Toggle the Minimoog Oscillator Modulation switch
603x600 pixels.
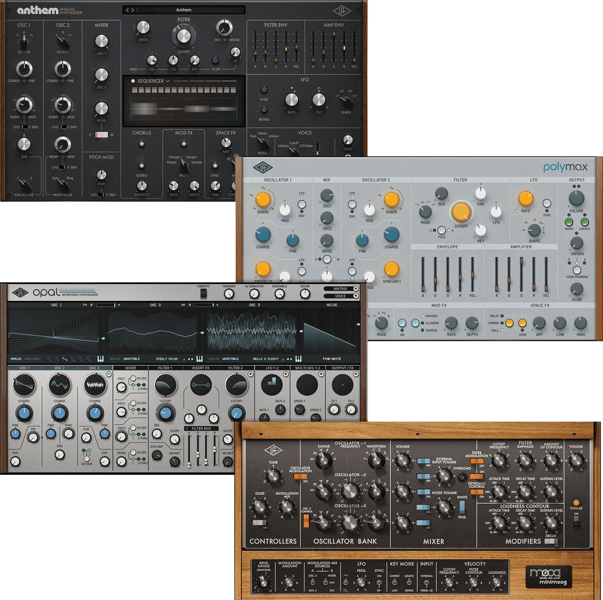click(x=301, y=477)
